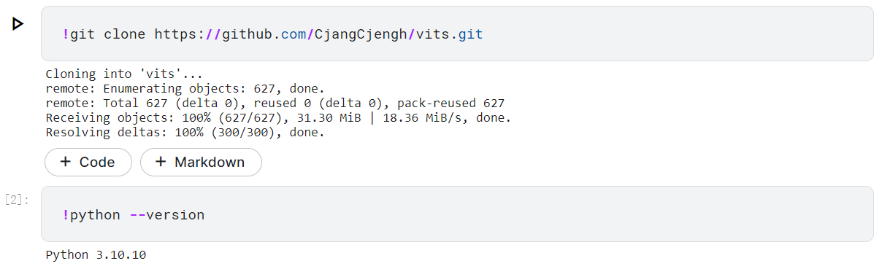Click the plus icon on Markdown button
882x277 pixels.
(x=161, y=162)
